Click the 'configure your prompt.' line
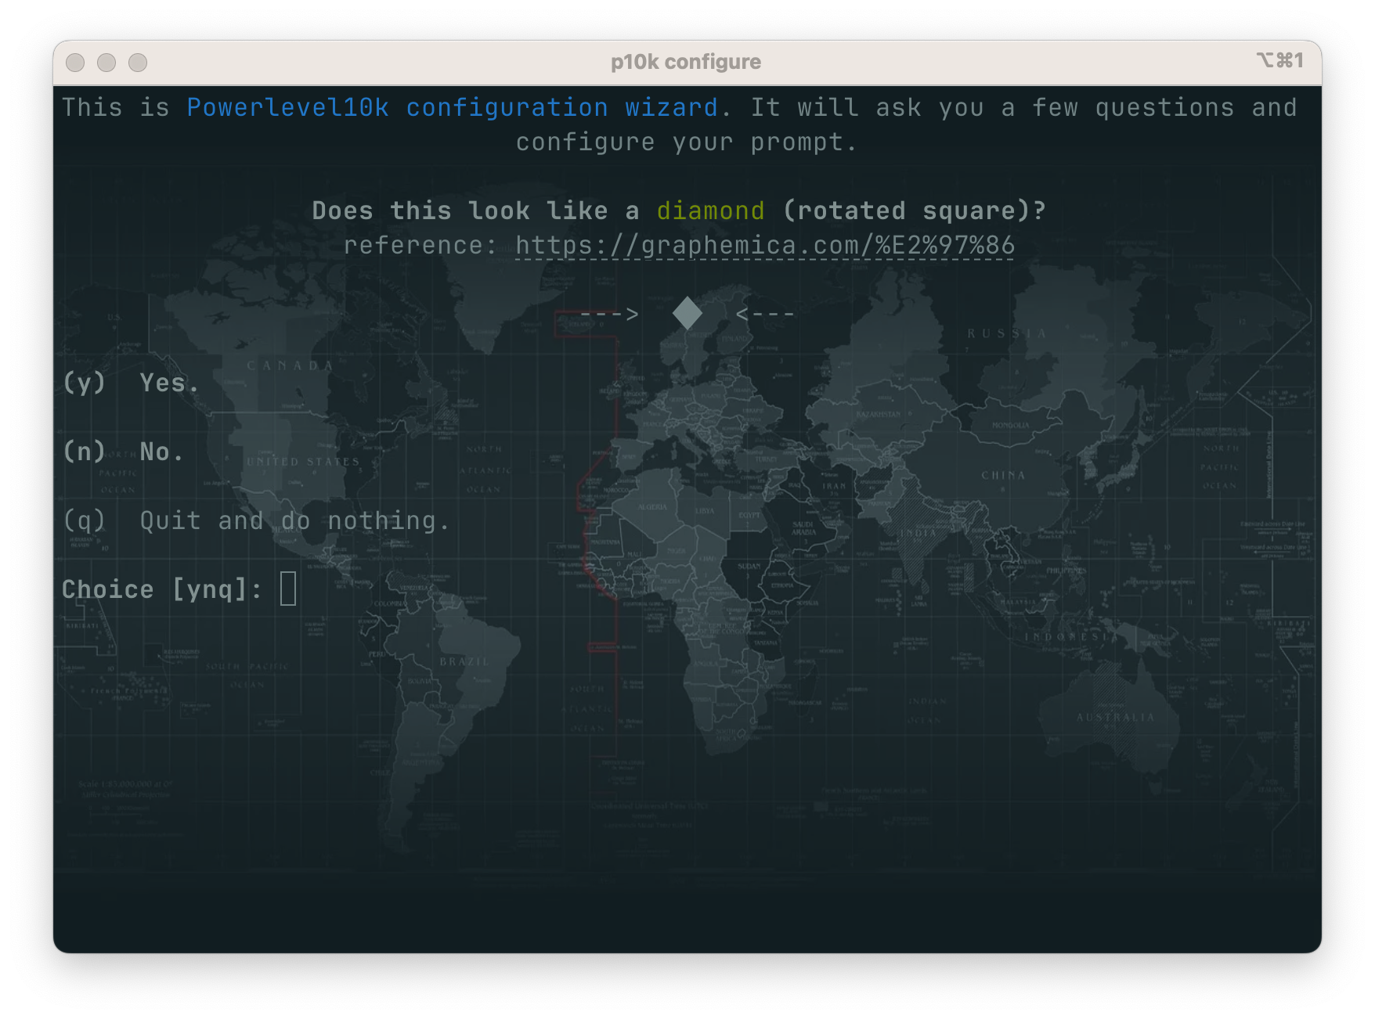This screenshot has width=1375, height=1019. (687, 142)
